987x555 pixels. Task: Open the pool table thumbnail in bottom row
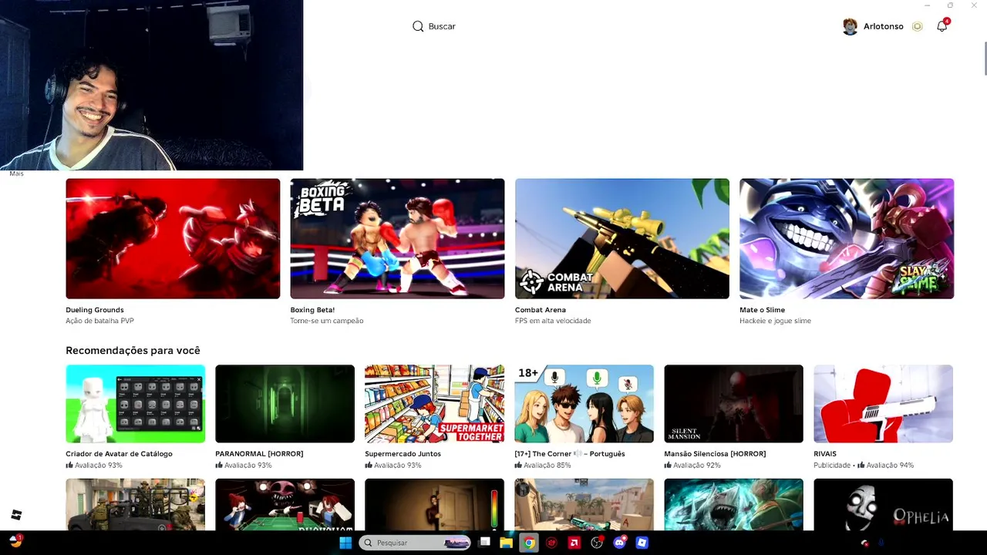(285, 504)
